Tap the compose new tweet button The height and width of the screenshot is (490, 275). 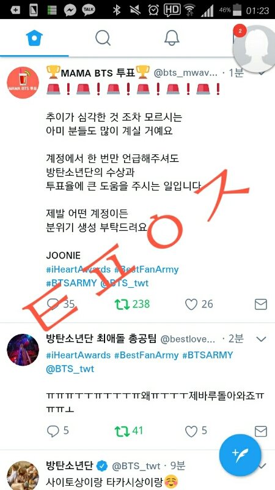click(x=240, y=455)
